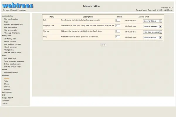Screen dimensions: 176x117
Task: Click the webtrees logo
Action: 17,5
